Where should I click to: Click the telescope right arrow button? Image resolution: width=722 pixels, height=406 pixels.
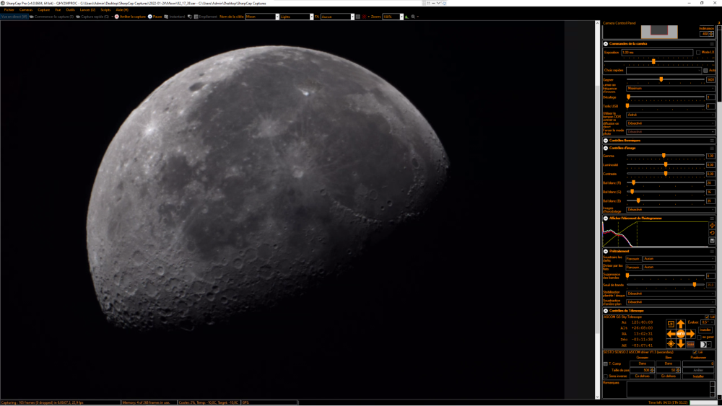690,334
